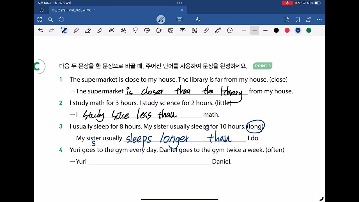Go to the home library icon
359x202 pixels.
pos(42,10)
